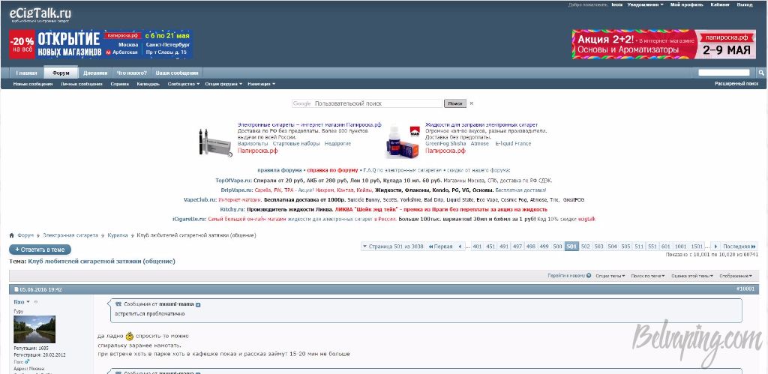Screen dimensions: 768x374
Task: Click the next page arrow in pagination
Action: pos(715,247)
